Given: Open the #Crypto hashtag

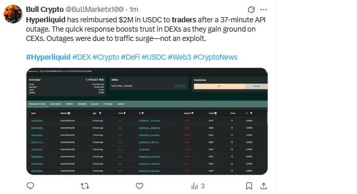Looking at the screenshot, I should click(x=106, y=57).
